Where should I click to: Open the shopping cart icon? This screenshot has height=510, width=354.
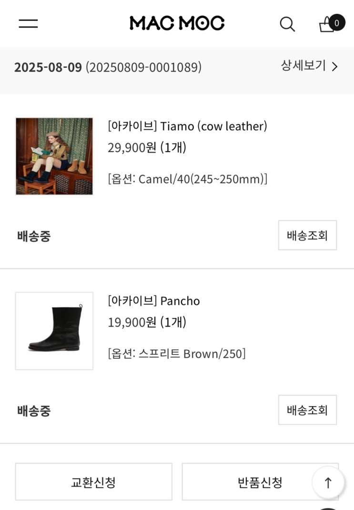327,24
